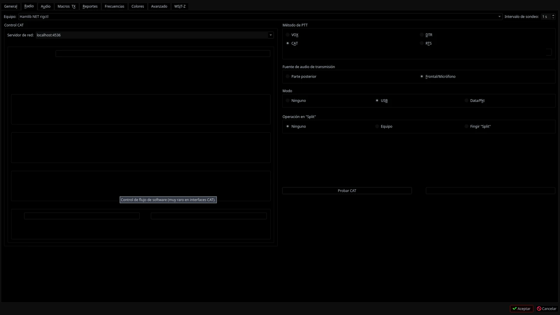Choose Parte posterior audio source
The width and height of the screenshot is (560, 315).
[301, 76]
